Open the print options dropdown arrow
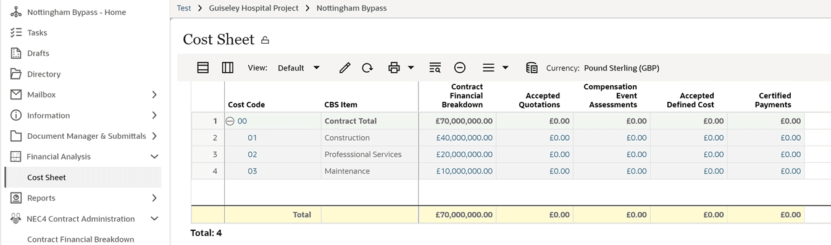 click(411, 68)
